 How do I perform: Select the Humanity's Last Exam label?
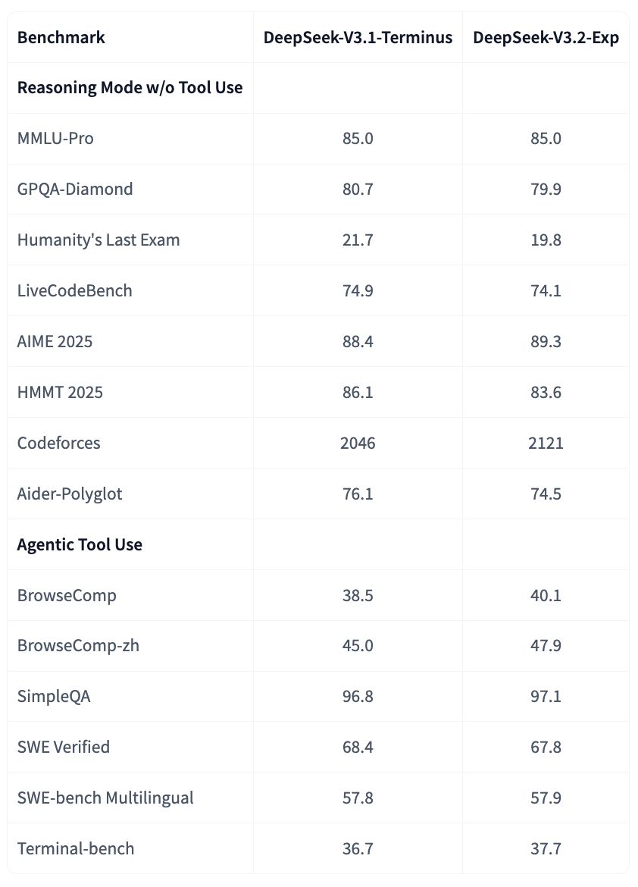tap(99, 240)
